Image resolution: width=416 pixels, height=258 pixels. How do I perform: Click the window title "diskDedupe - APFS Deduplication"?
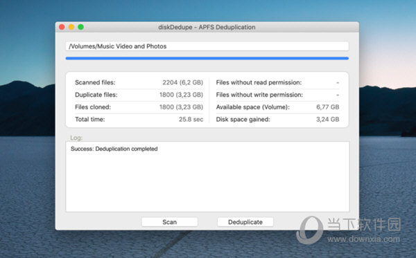pos(207,27)
